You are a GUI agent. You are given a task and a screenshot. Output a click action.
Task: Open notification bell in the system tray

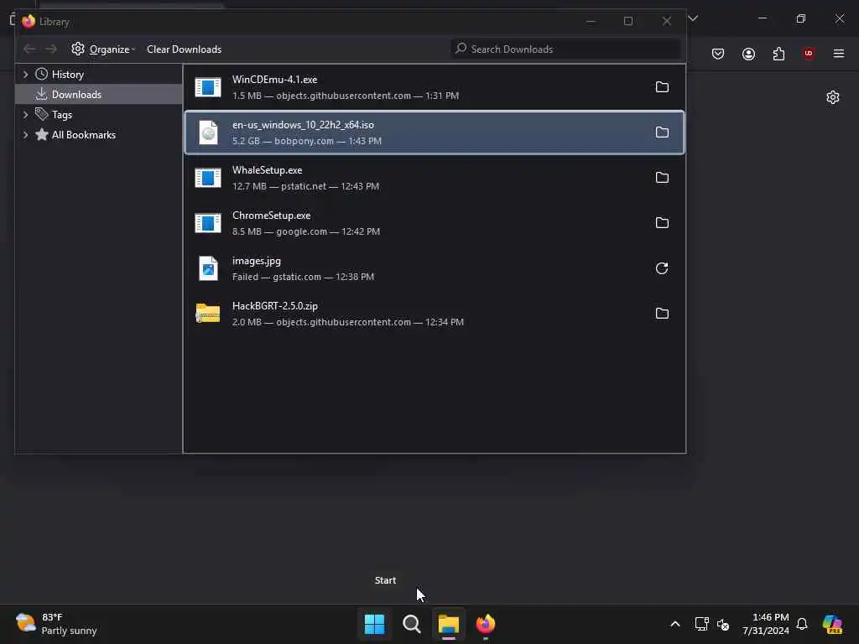[x=802, y=624]
